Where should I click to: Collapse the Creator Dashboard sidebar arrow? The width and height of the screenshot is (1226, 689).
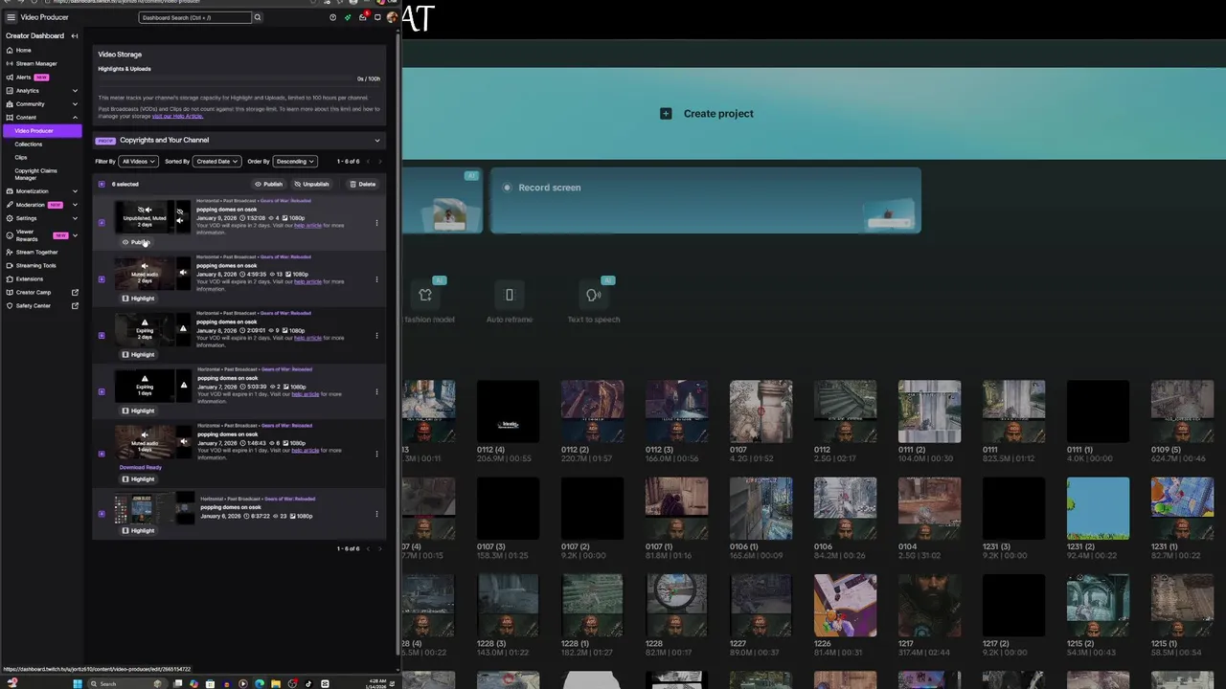coord(75,36)
